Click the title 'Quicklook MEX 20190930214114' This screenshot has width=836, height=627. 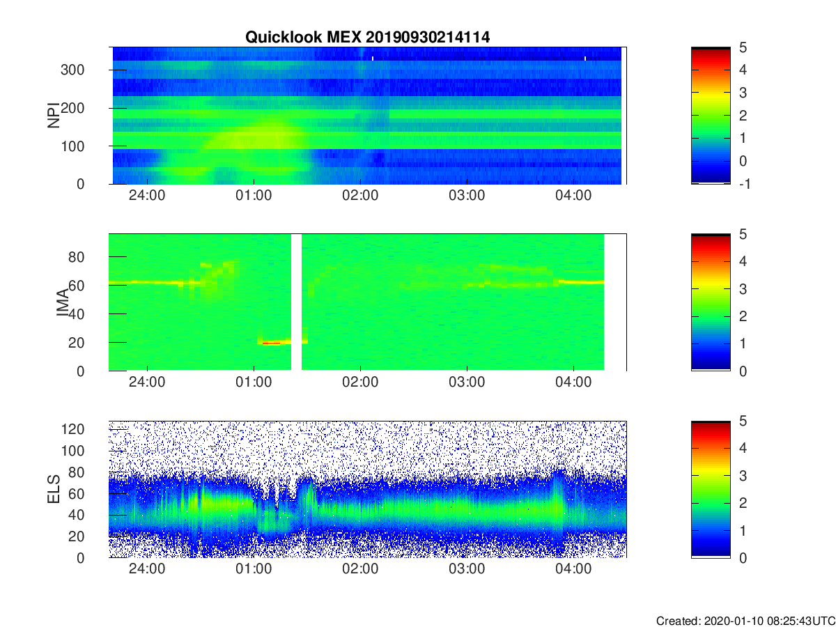tap(367, 38)
